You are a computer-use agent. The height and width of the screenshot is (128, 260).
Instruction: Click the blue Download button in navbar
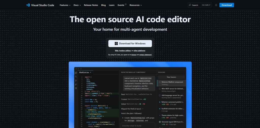coord(226,5)
